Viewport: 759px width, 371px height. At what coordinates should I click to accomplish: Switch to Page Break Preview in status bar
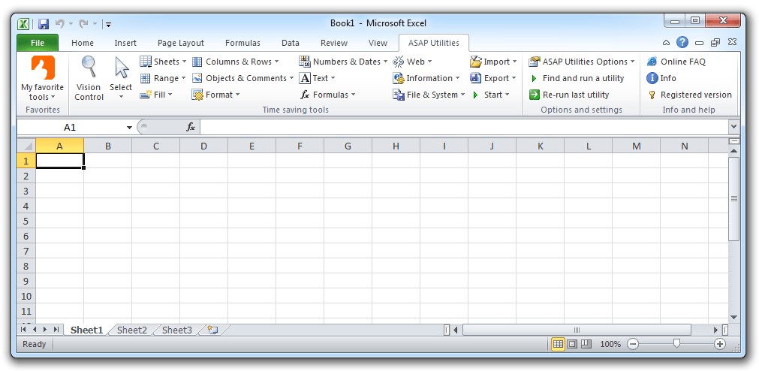tap(586, 344)
